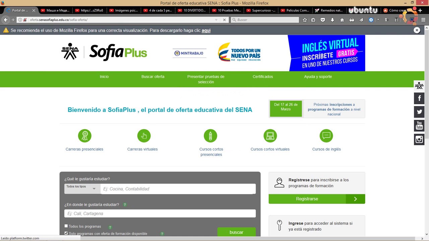Show site information icon in address bar
429x241 pixels.
click(x=20, y=20)
